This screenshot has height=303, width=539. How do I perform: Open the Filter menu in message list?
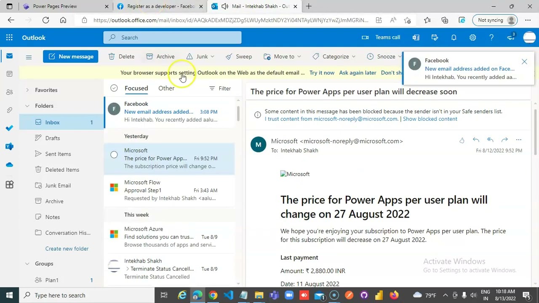pos(220,88)
